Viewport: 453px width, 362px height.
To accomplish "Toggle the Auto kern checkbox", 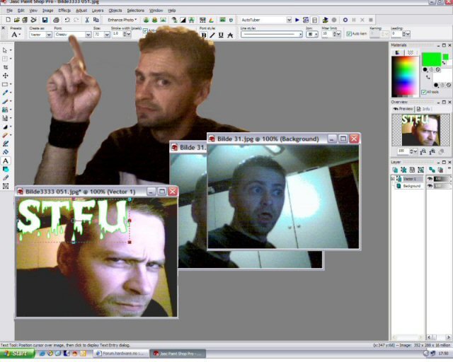I will click(x=349, y=34).
